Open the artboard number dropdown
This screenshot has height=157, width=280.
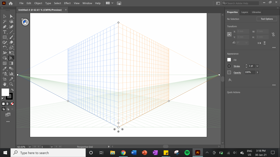point(52,147)
